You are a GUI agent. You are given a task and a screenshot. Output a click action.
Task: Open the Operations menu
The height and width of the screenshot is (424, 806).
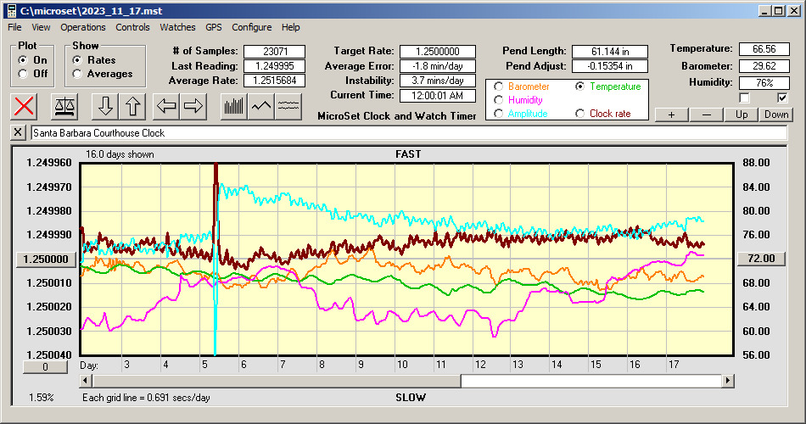[x=83, y=27]
